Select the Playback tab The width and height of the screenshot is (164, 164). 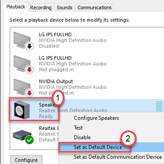pyautogui.click(x=15, y=7)
